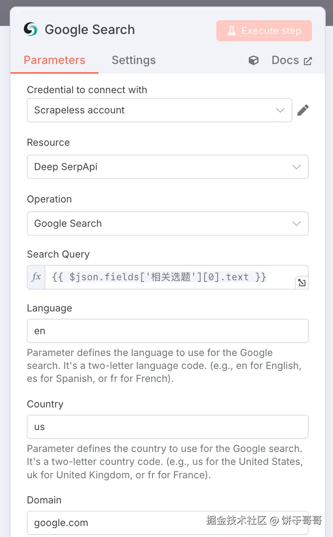
Task: Open the Docs link
Action: click(285, 60)
